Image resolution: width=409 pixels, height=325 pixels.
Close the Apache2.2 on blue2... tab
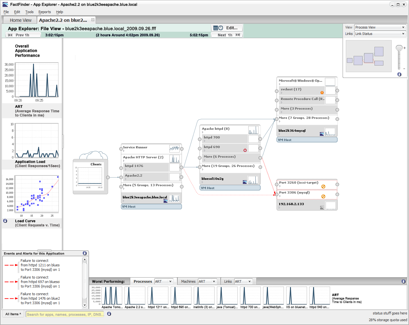pos(93,20)
